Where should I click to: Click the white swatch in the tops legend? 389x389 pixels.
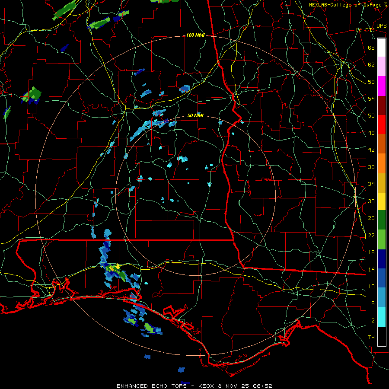click(382, 48)
